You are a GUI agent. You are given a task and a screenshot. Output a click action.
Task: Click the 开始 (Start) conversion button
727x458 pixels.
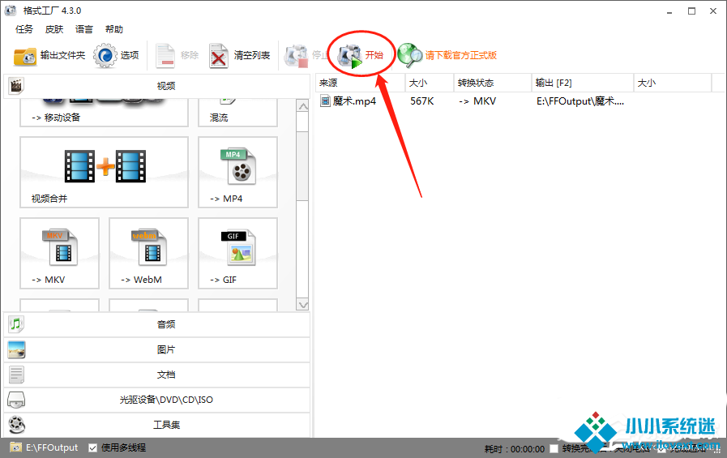pyautogui.click(x=361, y=55)
